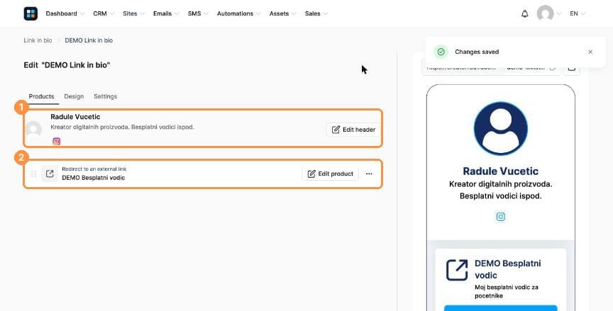This screenshot has height=311, width=613.
Task: Change language using EN dropdown
Action: [578, 13]
